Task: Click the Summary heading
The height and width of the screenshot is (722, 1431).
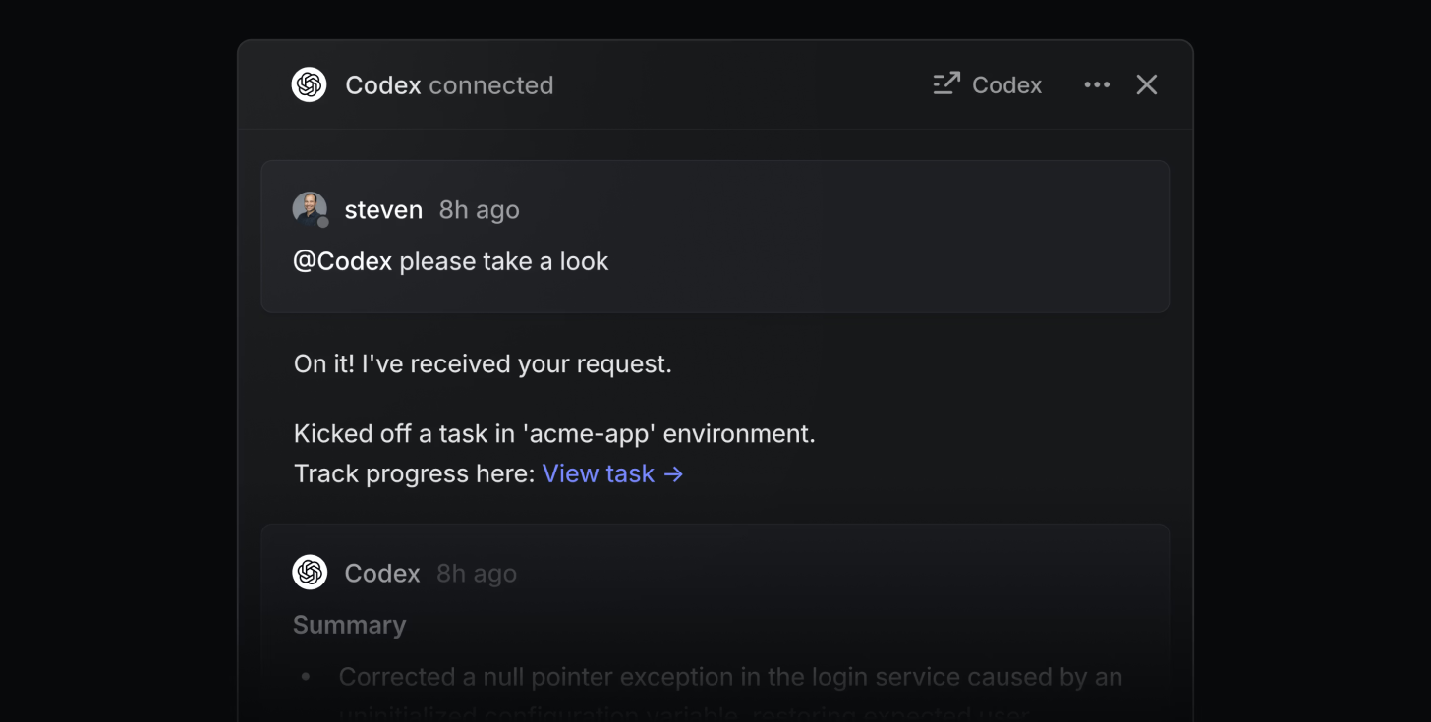Action: [x=350, y=626]
